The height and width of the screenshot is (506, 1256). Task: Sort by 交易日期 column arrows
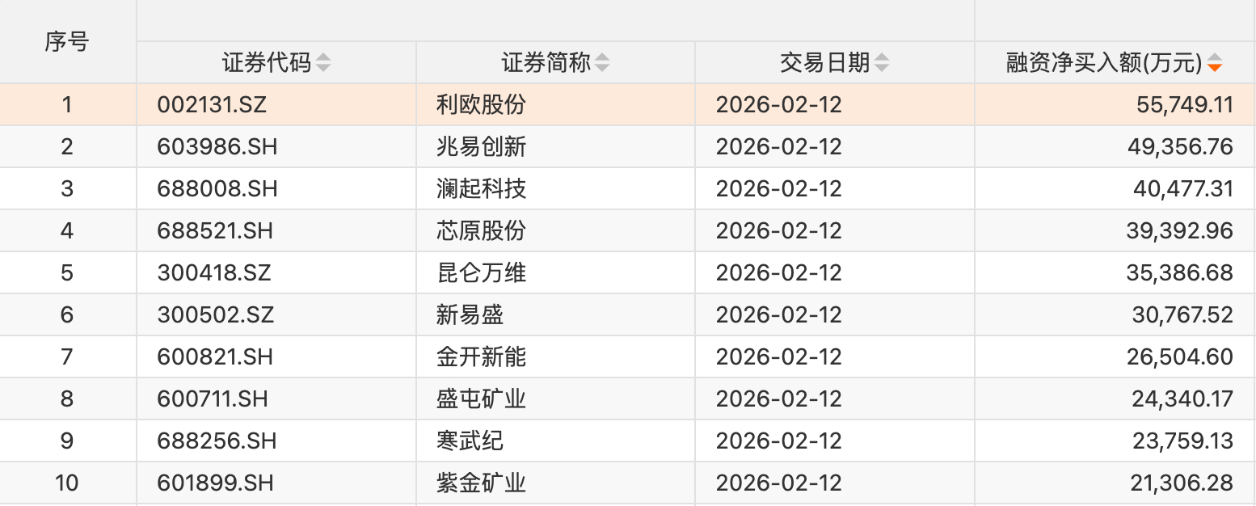(x=882, y=63)
